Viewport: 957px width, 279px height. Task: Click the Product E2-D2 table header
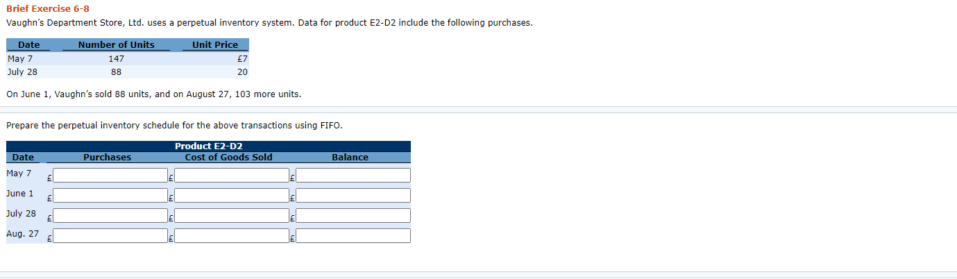point(208,146)
